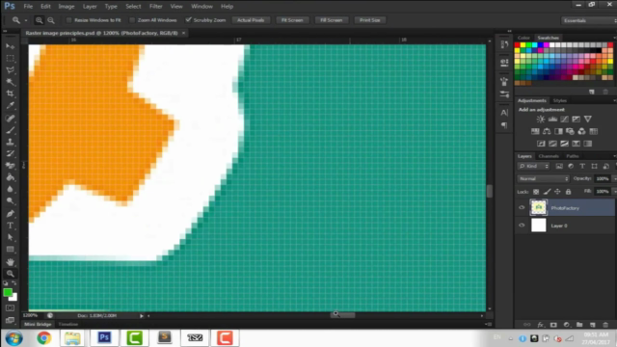Open the Kind filter dropdown
Screen dimensions: 617x347
tap(533, 166)
